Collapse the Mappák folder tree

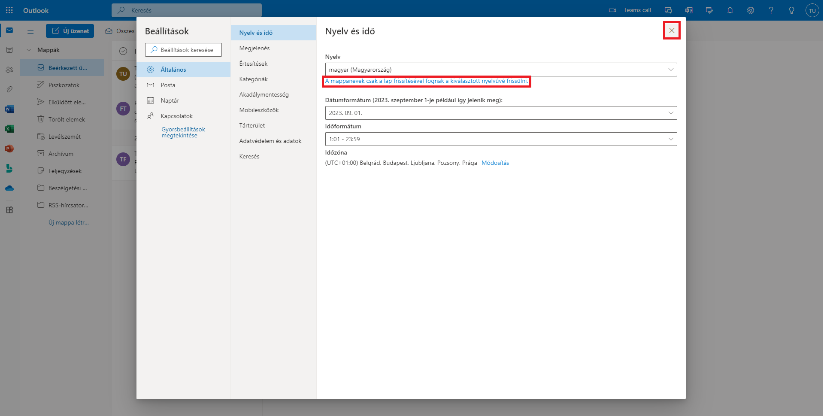tap(29, 50)
